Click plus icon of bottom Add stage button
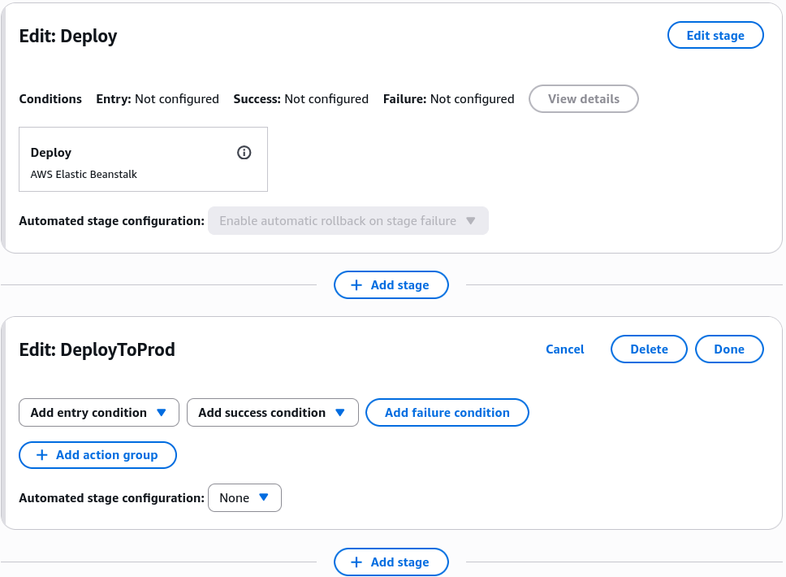 tap(356, 562)
